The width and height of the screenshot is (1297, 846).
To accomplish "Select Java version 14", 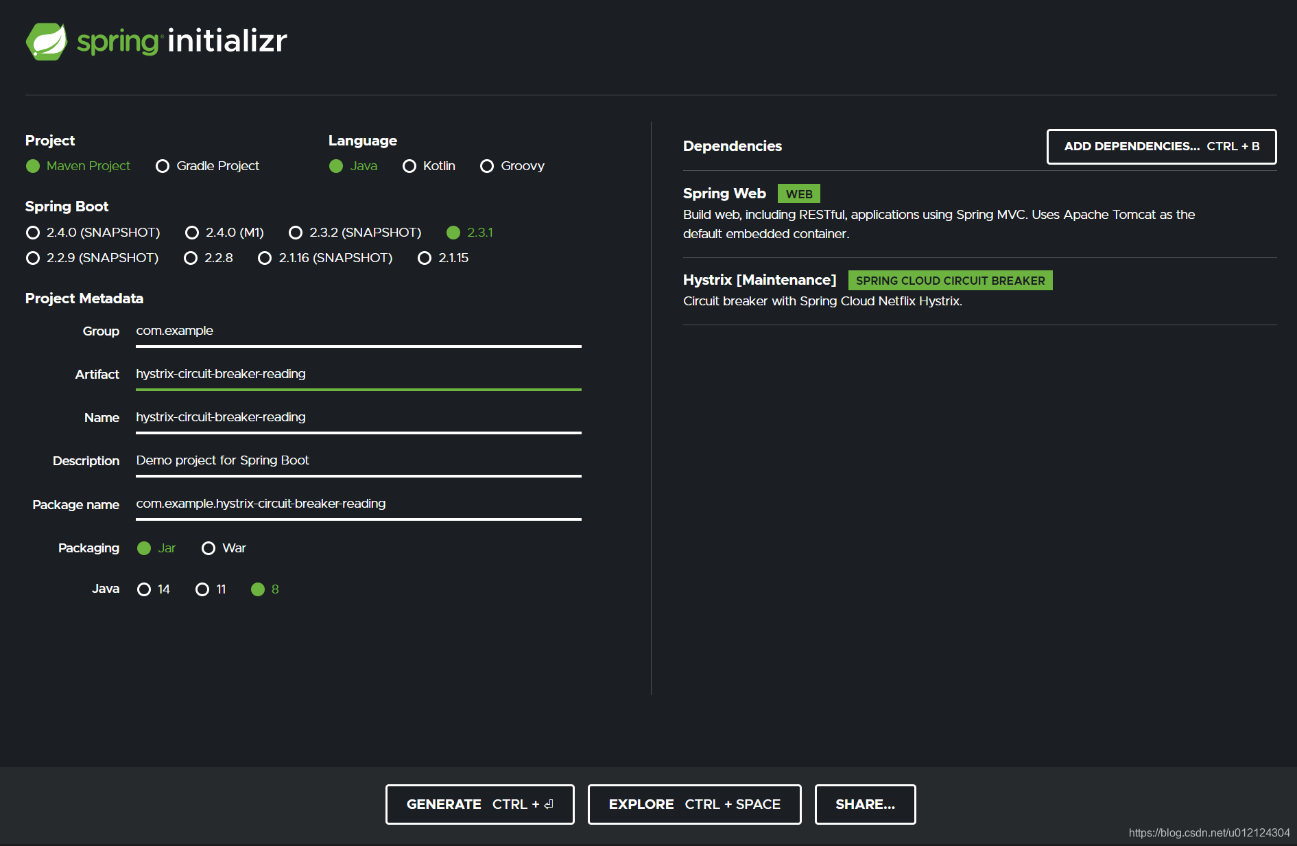I will coord(154,589).
